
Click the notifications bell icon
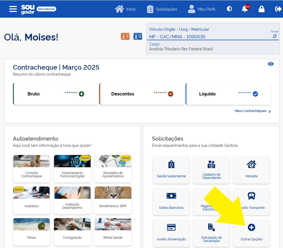[x=245, y=9]
